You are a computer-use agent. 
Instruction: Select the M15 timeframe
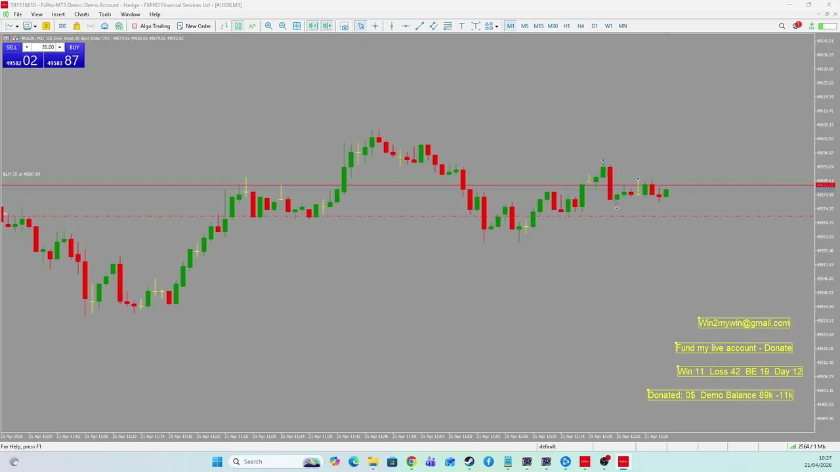click(538, 26)
